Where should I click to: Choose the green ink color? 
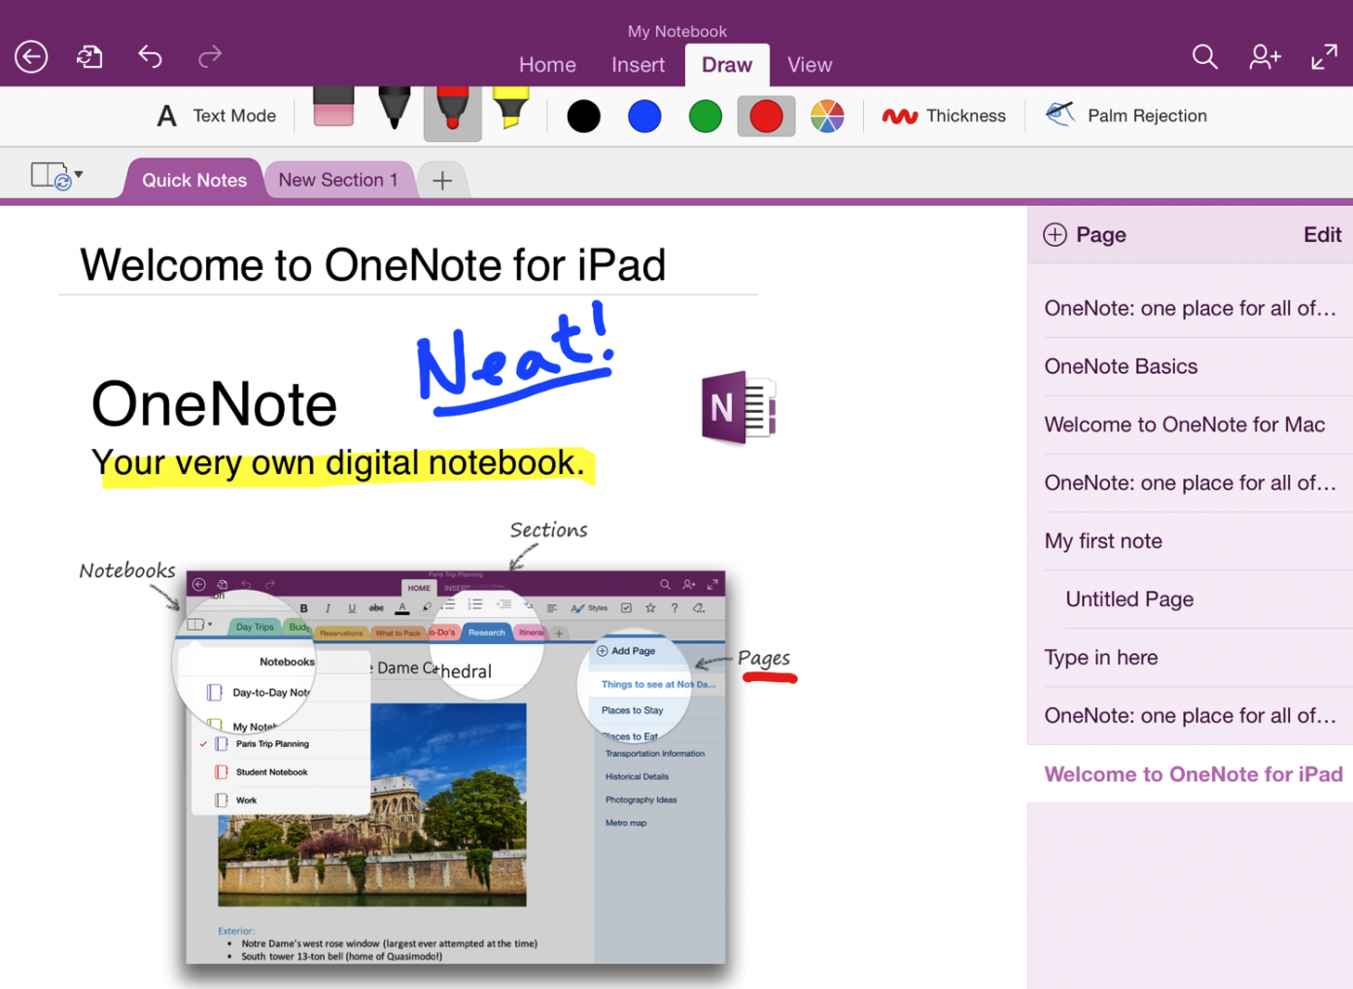706,117
